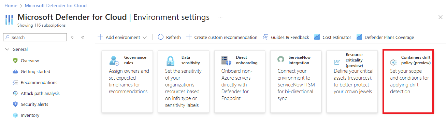
Task: Click the expand/collapse all diamond icon
Action: (x=72, y=37)
